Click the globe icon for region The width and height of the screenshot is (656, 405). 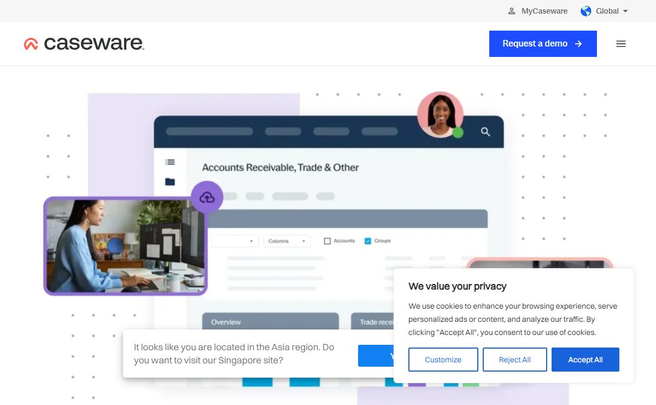pos(586,11)
